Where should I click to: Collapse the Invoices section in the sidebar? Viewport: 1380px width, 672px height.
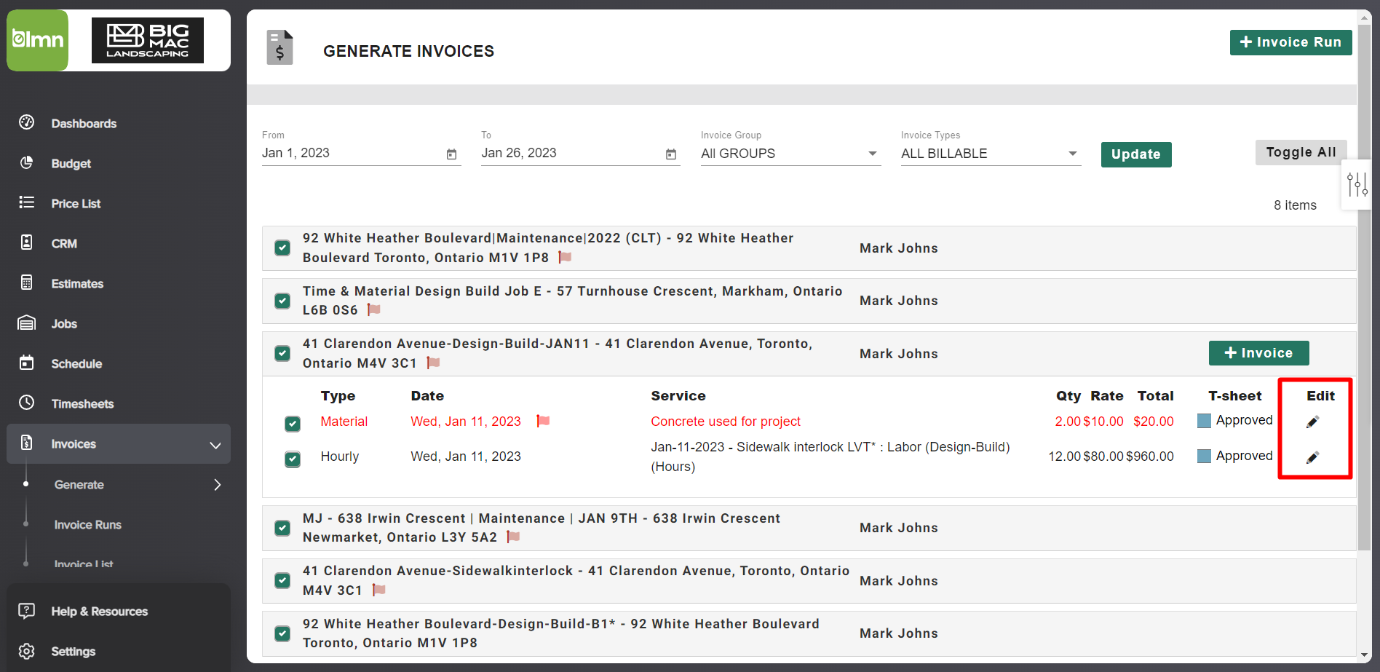click(215, 444)
